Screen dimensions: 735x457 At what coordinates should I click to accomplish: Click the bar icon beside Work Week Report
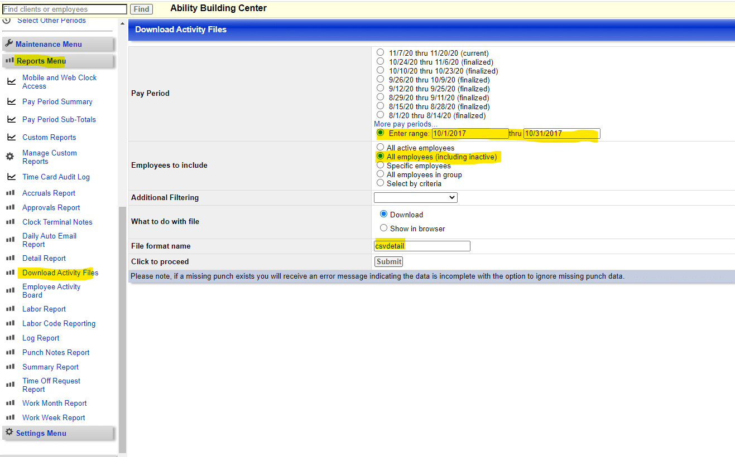point(10,417)
